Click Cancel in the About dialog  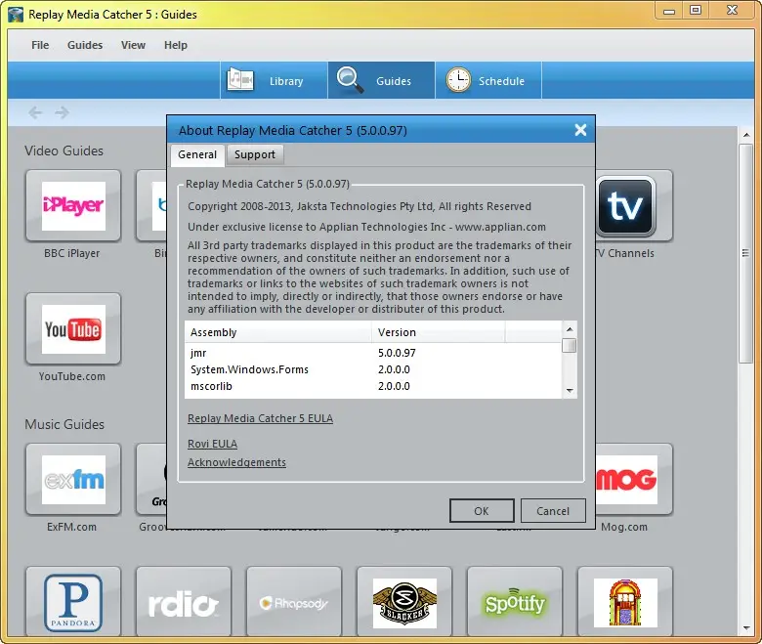[553, 511]
